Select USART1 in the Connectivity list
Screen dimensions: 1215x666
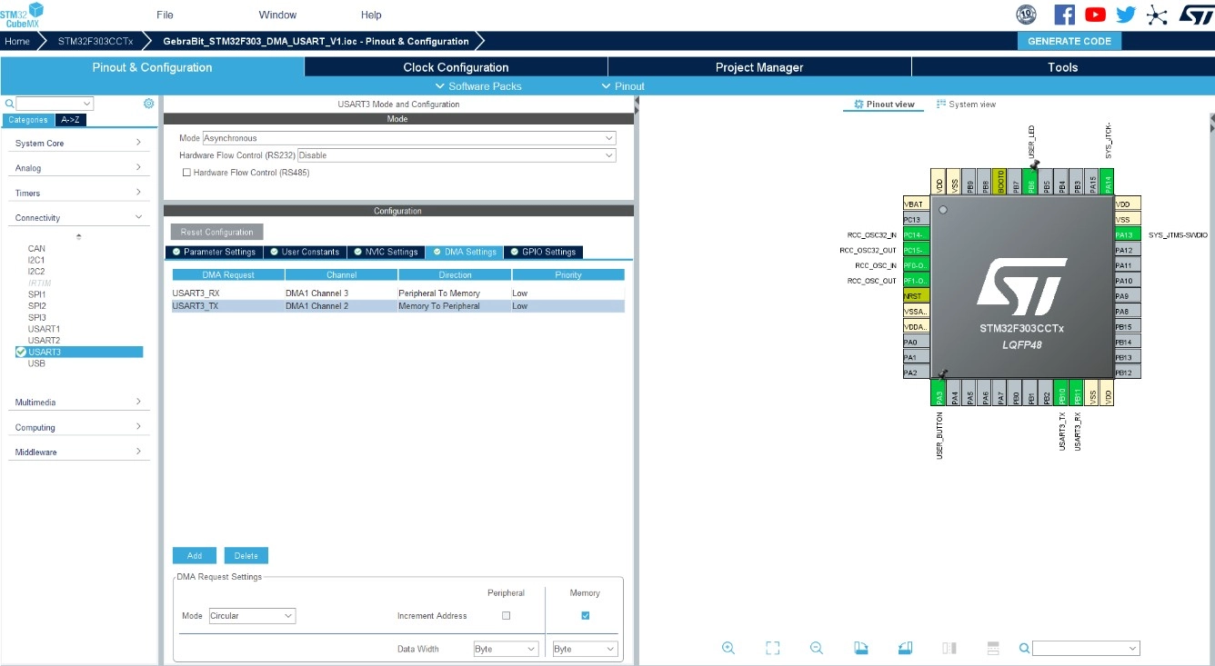tap(44, 329)
